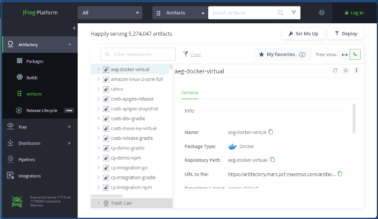
Task: Click the Search Artifacts input field
Action: point(241,13)
